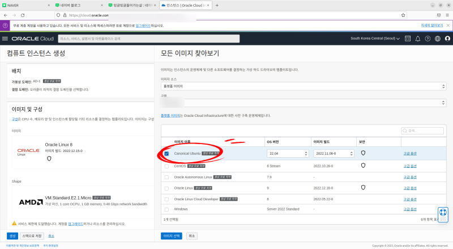Open the language globe icon
The image size is (453, 249).
438,39
